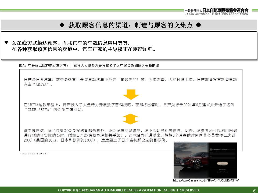
Task: Click the diamond right of the title
Action: tap(199, 25)
